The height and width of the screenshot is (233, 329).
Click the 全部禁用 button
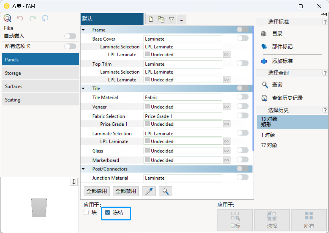coord(126,191)
